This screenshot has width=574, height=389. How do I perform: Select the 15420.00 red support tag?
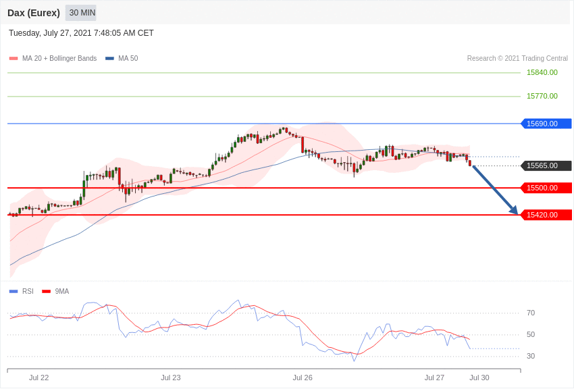click(546, 215)
